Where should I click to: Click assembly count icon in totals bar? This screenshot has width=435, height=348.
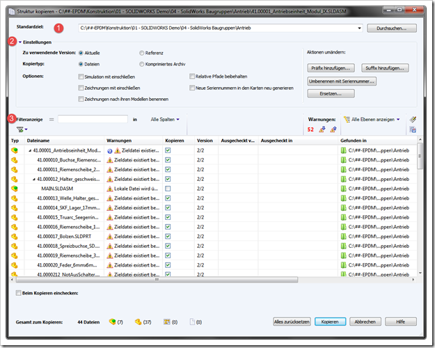(112, 322)
